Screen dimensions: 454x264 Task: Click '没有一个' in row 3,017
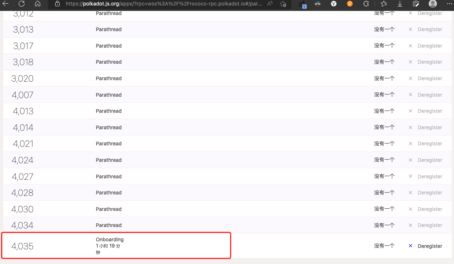[x=384, y=46]
